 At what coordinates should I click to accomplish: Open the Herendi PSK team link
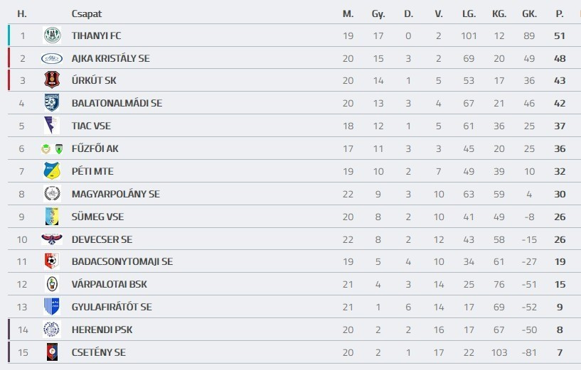click(102, 330)
